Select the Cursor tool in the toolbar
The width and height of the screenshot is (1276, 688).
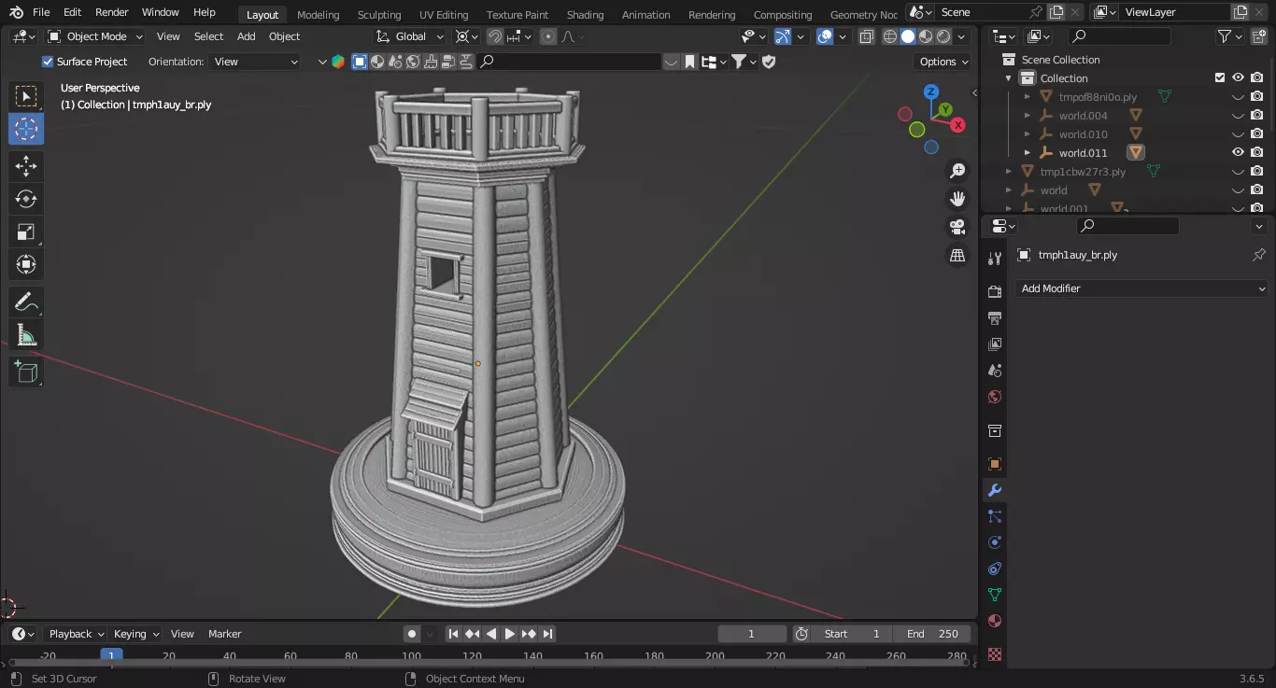tap(26, 129)
